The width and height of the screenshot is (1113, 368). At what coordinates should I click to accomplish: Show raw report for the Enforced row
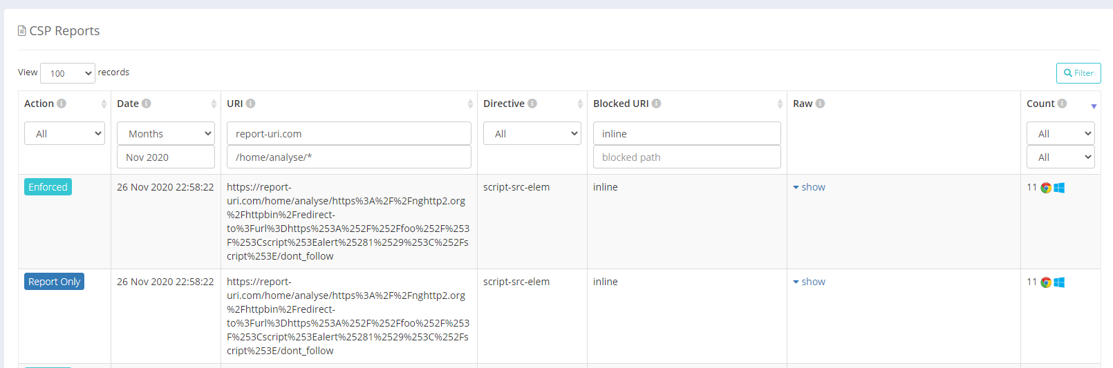(810, 187)
